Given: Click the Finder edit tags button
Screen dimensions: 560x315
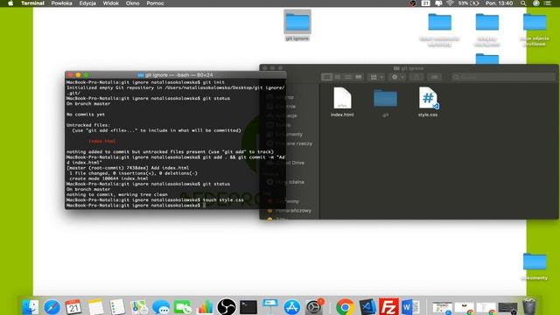Looking at the screenshot, I should 434,77.
